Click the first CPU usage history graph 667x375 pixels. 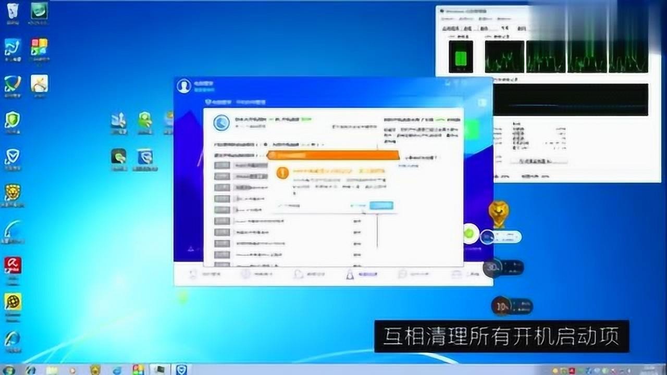point(504,57)
